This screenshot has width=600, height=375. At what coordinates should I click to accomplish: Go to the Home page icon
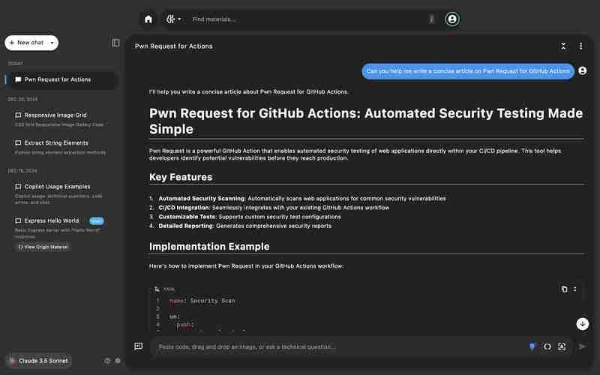pyautogui.click(x=148, y=19)
